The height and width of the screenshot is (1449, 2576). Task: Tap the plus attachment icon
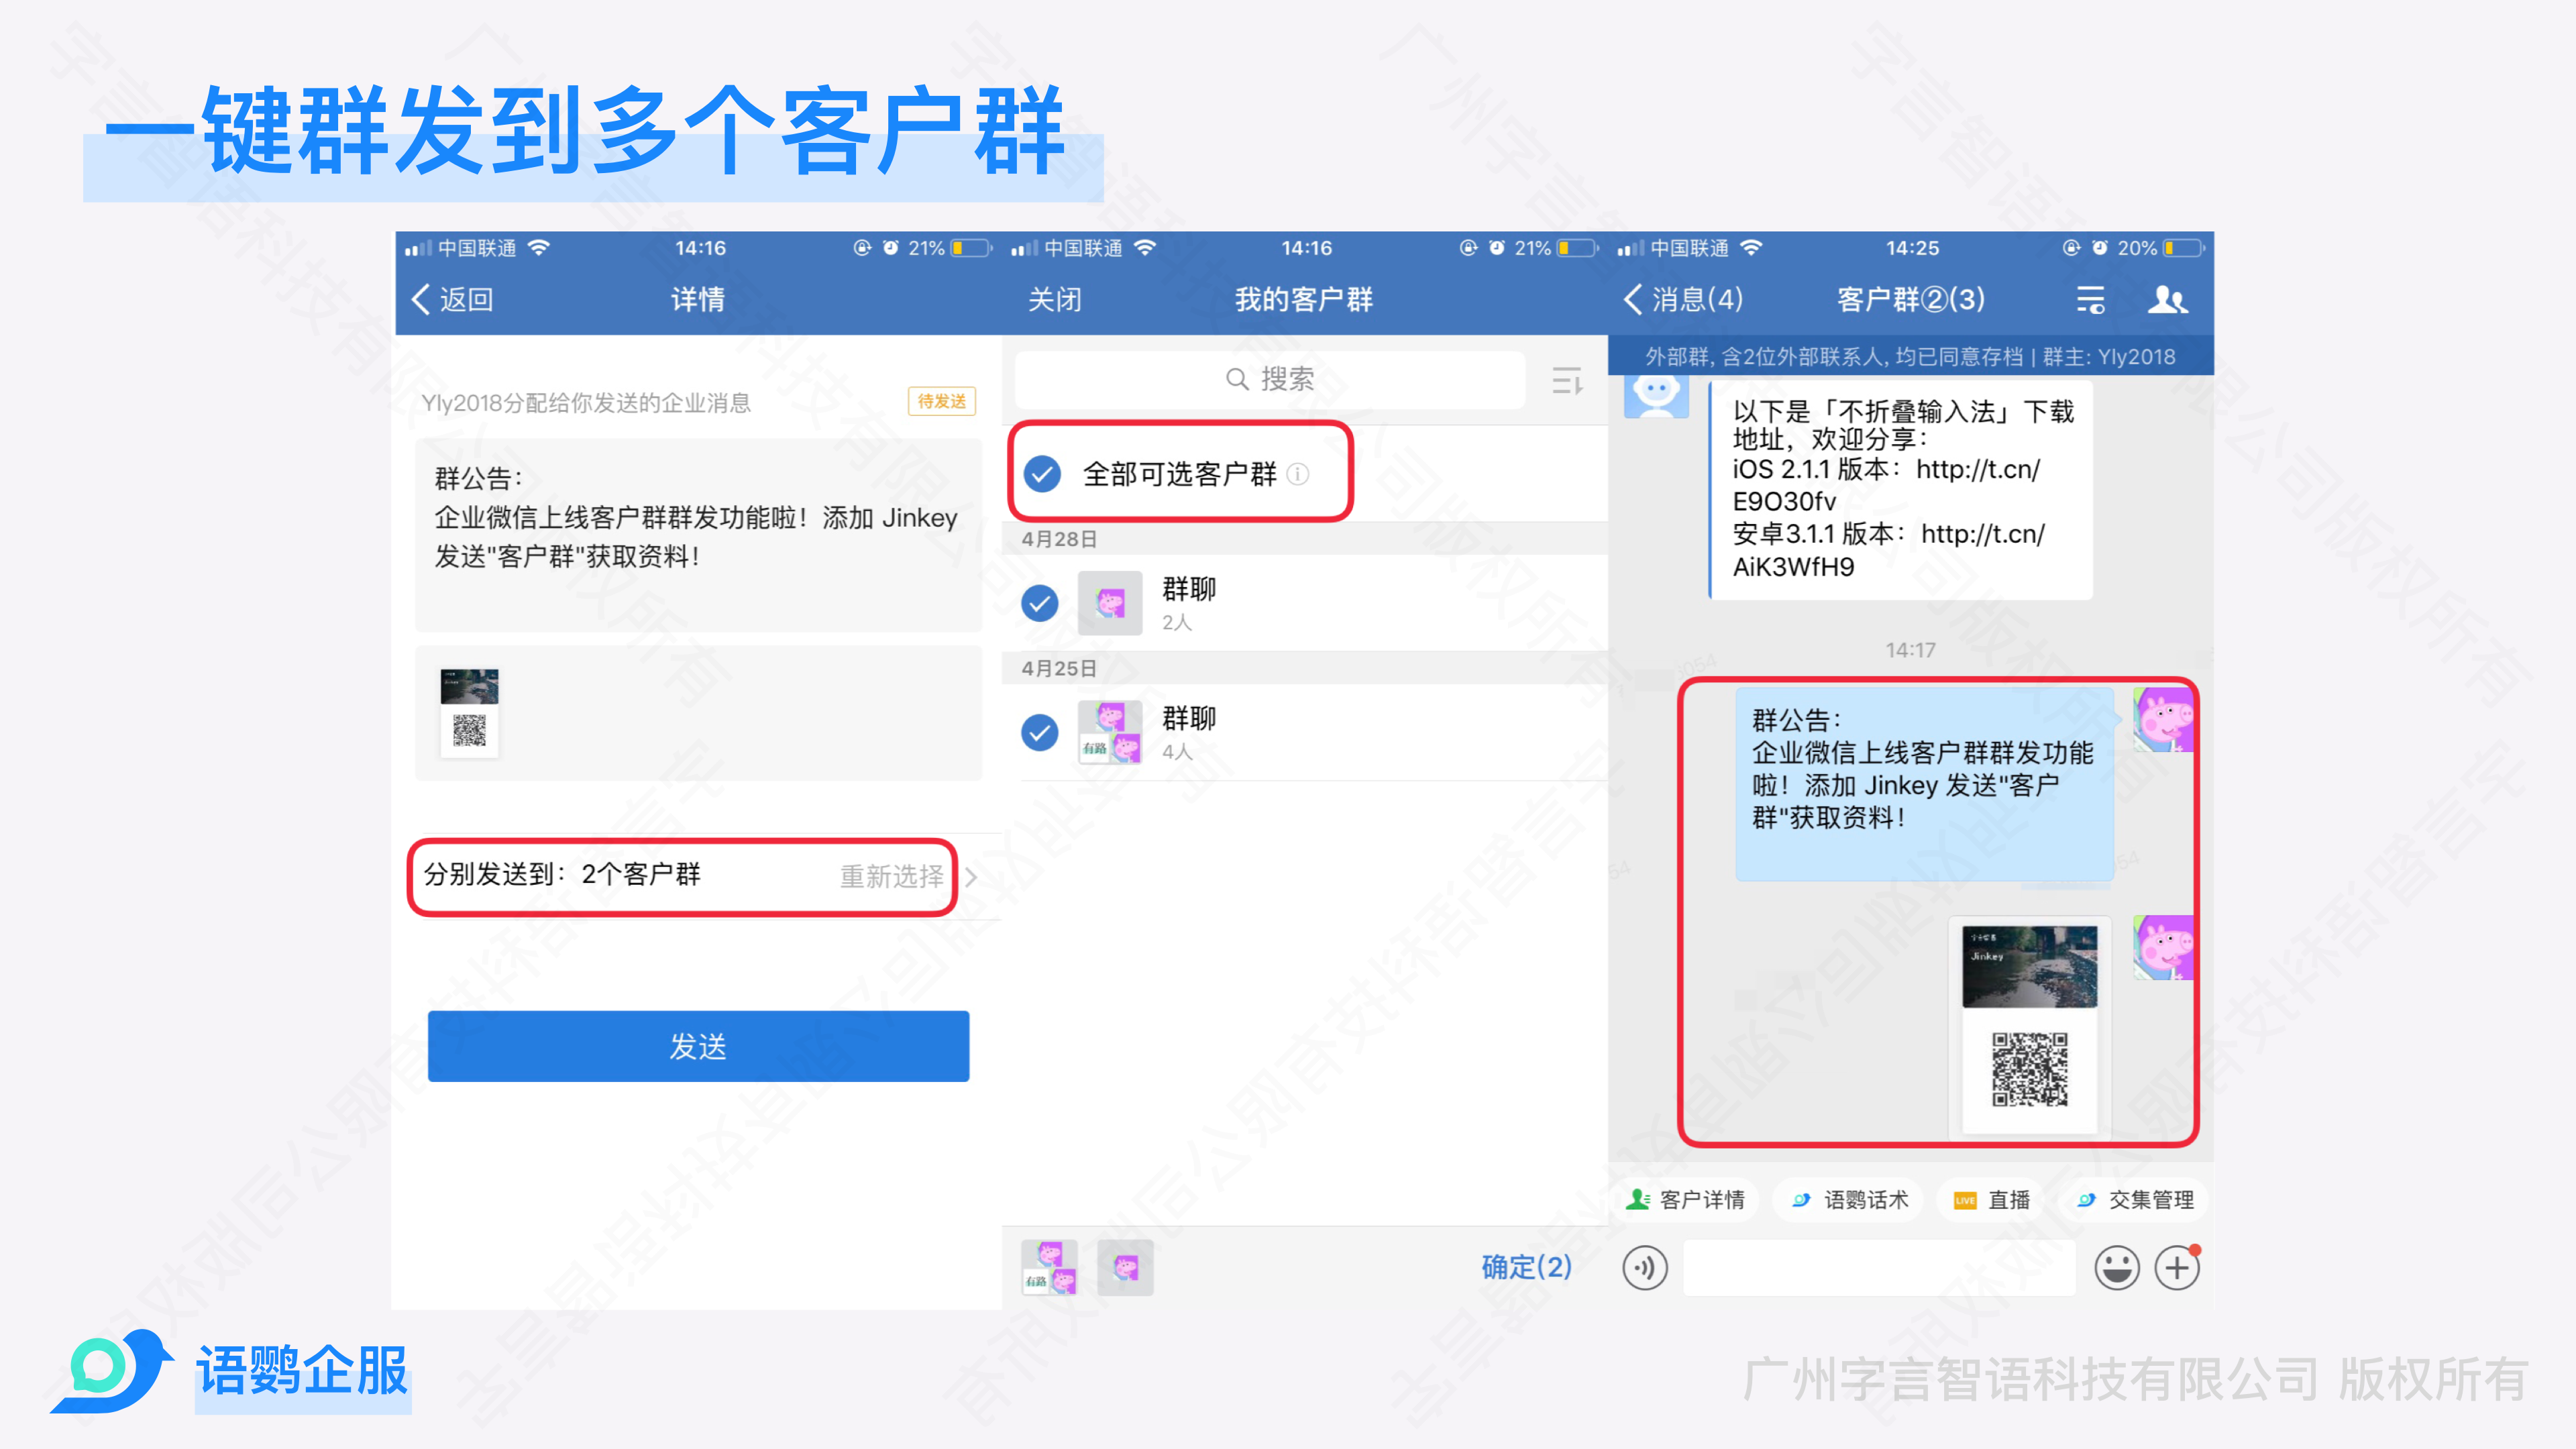point(2177,1268)
